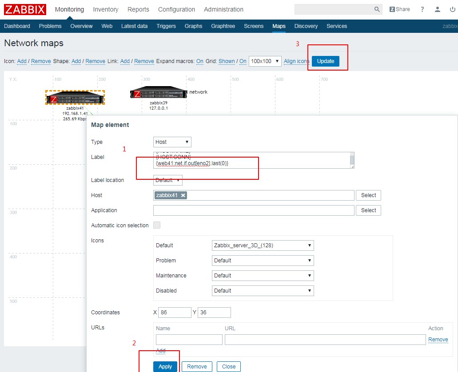Viewport: 458px width, 372px height.
Task: Click the X coordinate input field
Action: pos(175,313)
